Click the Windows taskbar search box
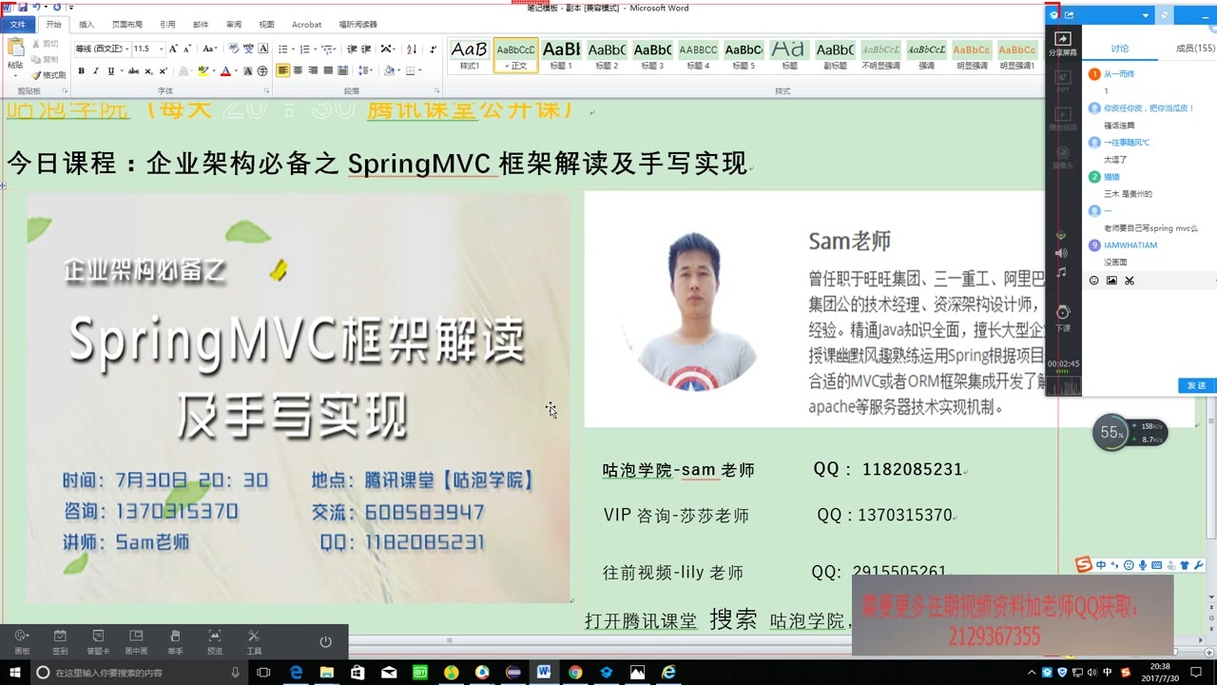 [140, 672]
